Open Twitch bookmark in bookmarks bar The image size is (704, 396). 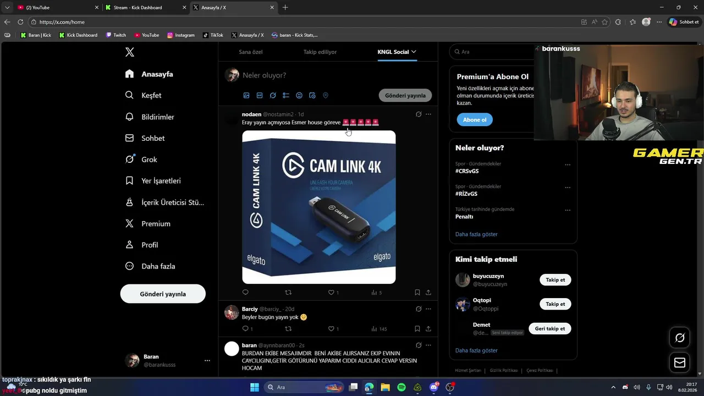click(x=116, y=35)
